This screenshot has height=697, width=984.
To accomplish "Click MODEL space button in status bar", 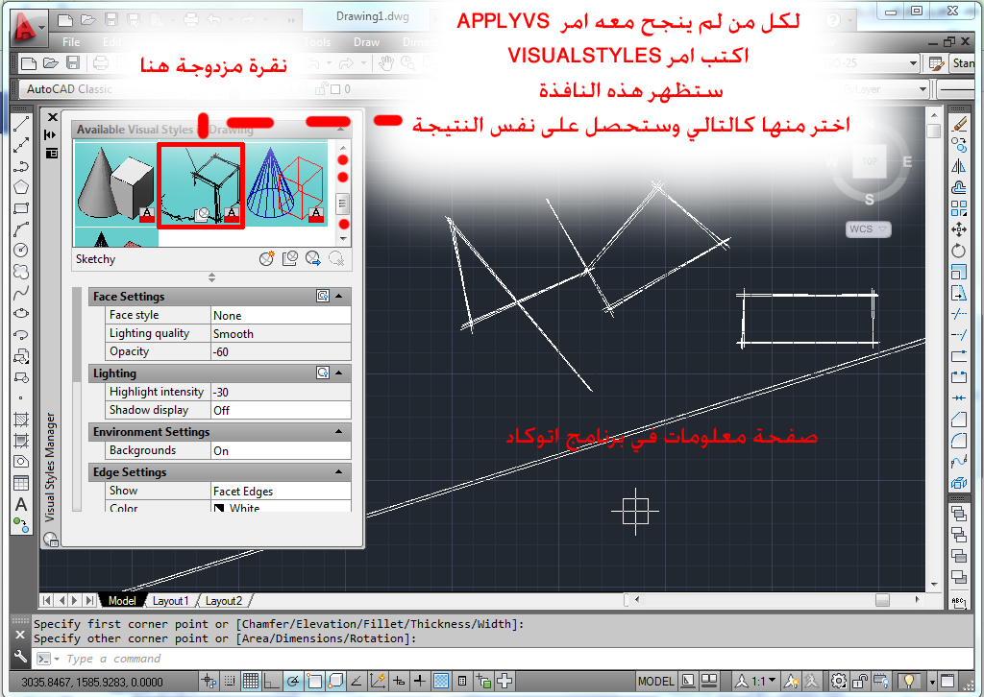I will coord(655,681).
